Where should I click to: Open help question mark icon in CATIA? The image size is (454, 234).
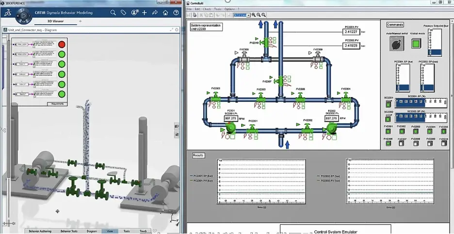pos(176,13)
